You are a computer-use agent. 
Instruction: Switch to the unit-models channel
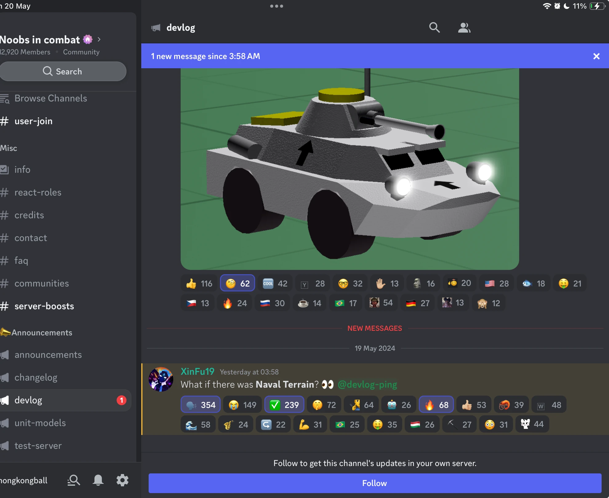tap(40, 423)
